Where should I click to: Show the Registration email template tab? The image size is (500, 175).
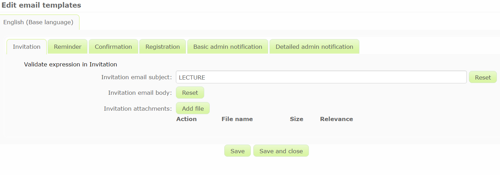[x=162, y=47]
